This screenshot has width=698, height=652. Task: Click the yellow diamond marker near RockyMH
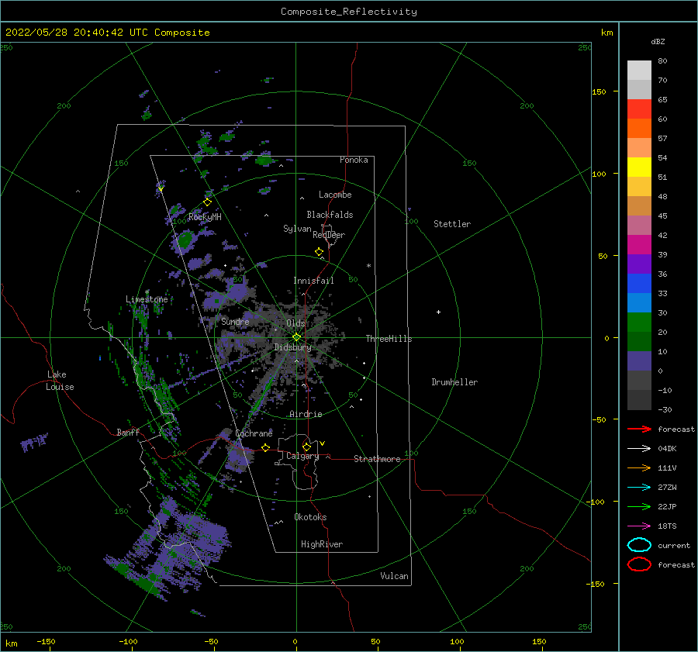pos(207,202)
